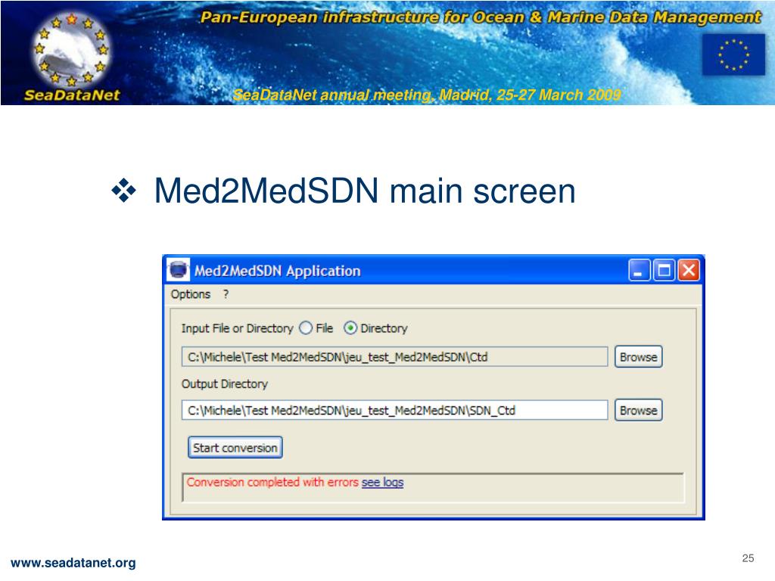775x581 pixels.
Task: Click Browse next to the output directory
Action: pyautogui.click(x=638, y=410)
